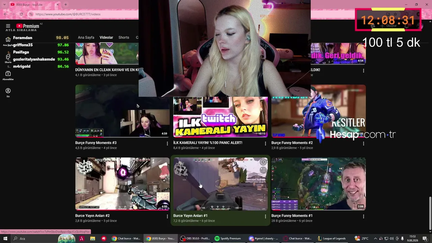Select the Videolar channel tab

click(106, 37)
